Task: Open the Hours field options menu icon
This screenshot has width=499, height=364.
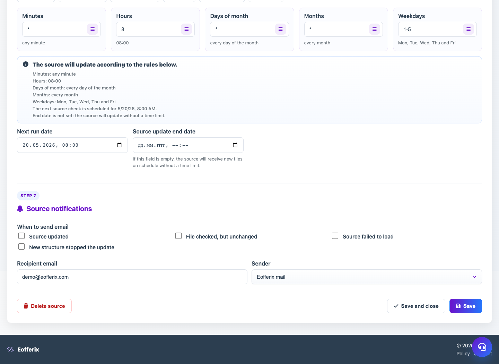Action: point(186,29)
